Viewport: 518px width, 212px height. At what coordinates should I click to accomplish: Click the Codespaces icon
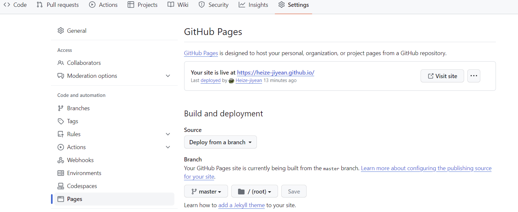tap(61, 186)
